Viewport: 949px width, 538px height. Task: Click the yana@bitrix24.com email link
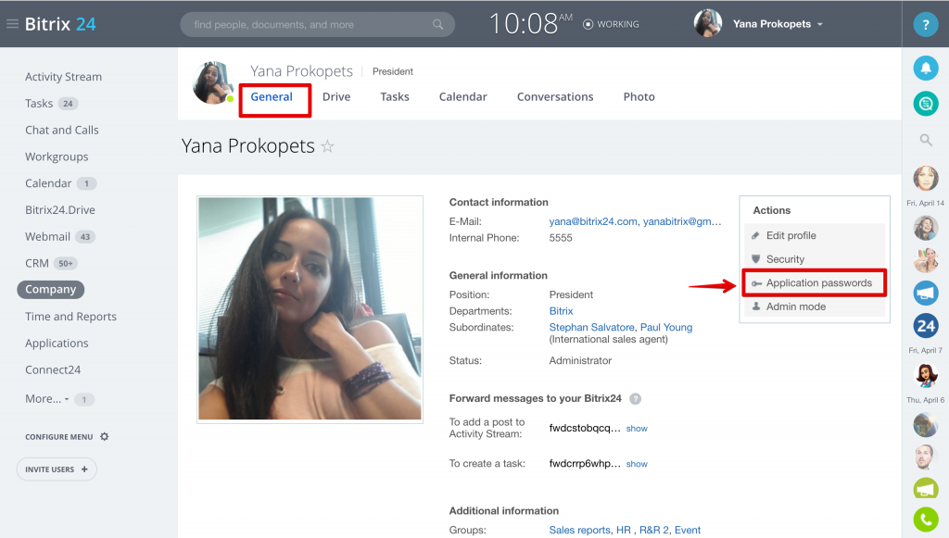click(593, 222)
